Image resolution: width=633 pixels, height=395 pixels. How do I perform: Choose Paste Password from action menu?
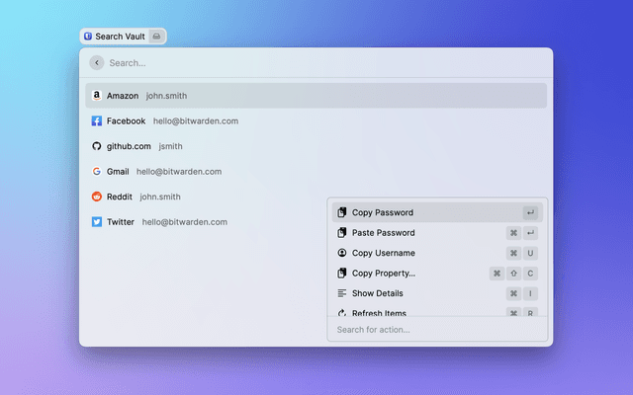click(x=383, y=233)
